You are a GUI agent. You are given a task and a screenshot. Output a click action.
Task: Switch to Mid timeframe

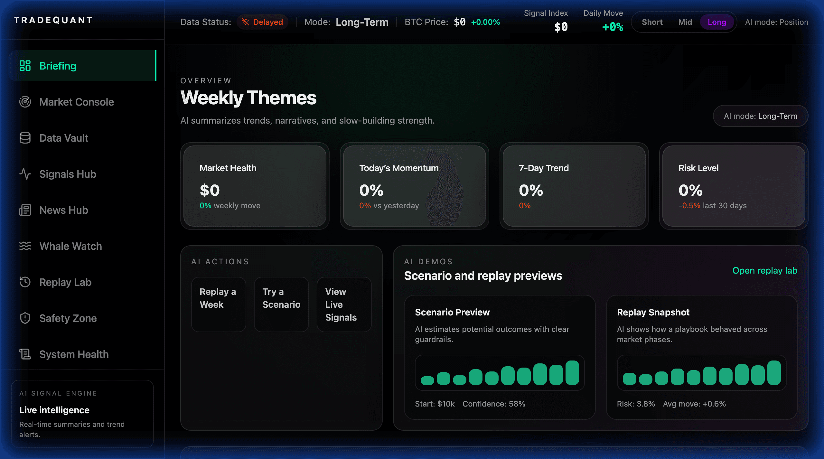pos(685,22)
